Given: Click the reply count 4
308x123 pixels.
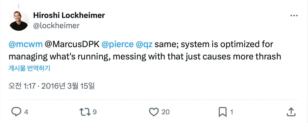Looking at the screenshot, I should pyautogui.click(x=26, y=112).
